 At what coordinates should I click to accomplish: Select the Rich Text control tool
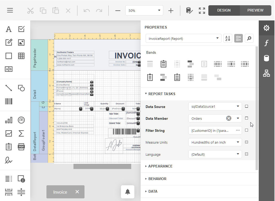point(9,42)
